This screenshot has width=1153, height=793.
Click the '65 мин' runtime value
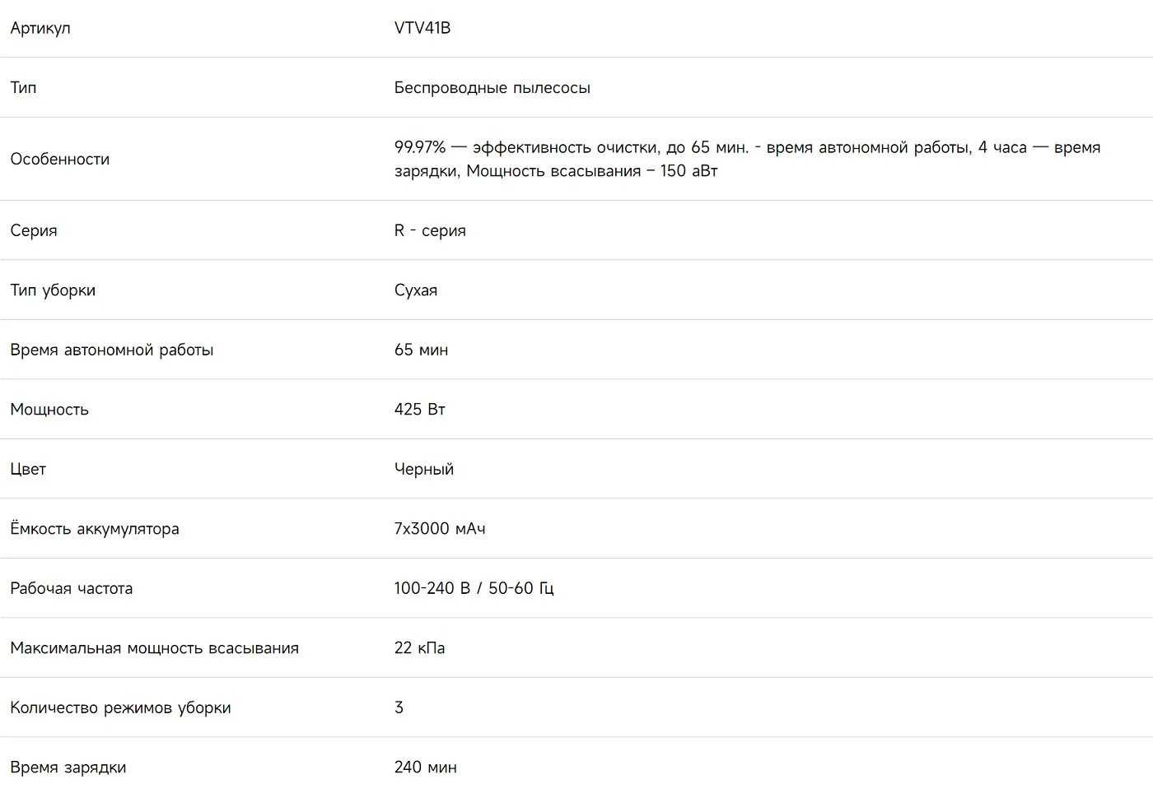tap(421, 350)
